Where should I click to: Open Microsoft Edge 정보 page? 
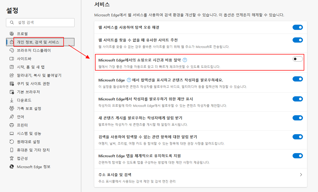pyautogui.click(x=40, y=167)
